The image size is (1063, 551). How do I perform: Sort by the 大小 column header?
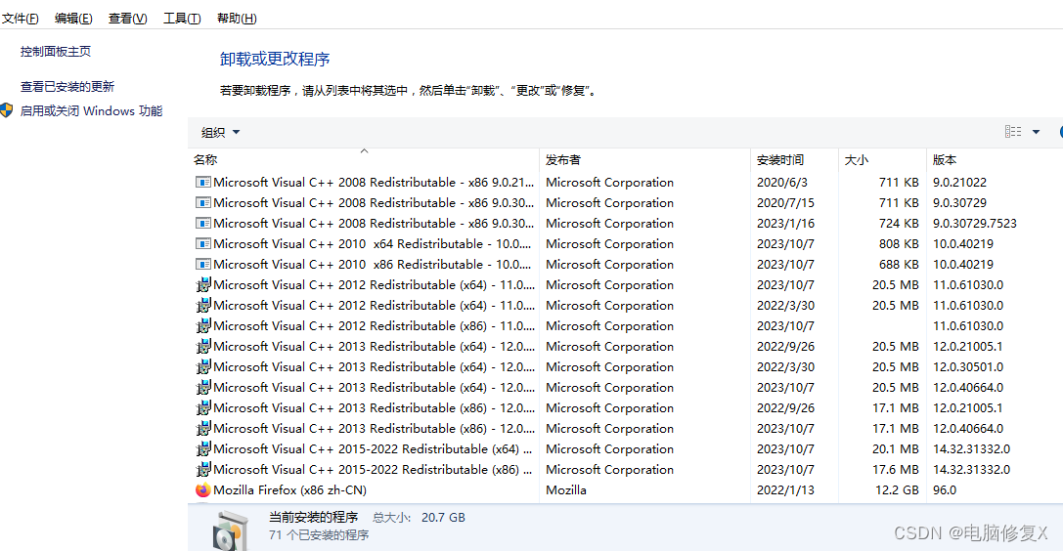click(857, 160)
